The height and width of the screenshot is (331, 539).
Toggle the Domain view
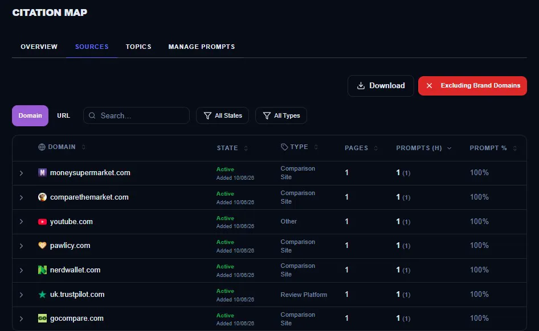tap(30, 115)
